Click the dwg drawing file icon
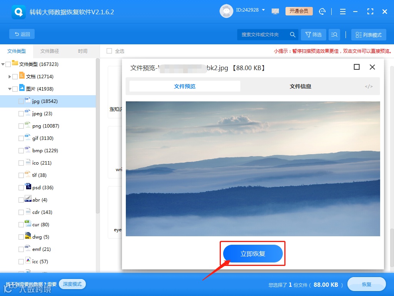 (28, 235)
